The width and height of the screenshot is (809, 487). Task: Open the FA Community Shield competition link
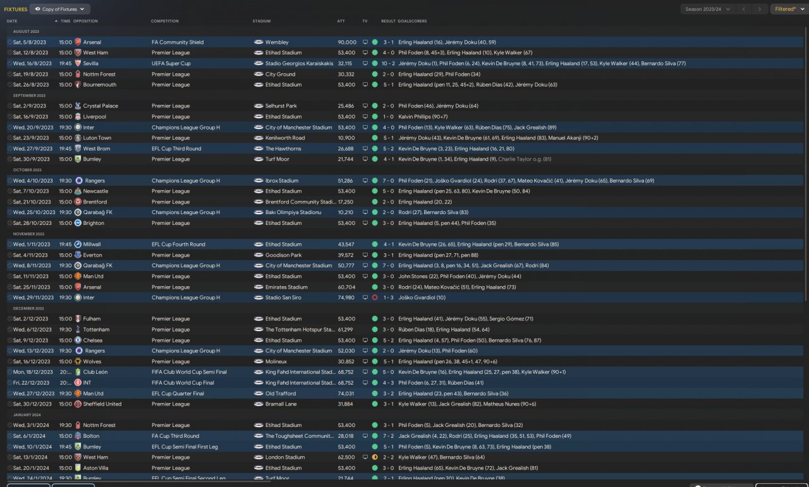point(178,42)
